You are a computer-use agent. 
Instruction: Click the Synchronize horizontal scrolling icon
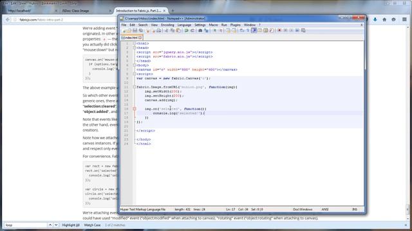234,31
